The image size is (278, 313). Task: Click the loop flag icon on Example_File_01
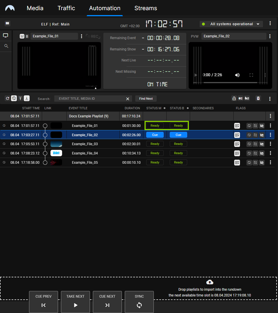pyautogui.click(x=249, y=125)
